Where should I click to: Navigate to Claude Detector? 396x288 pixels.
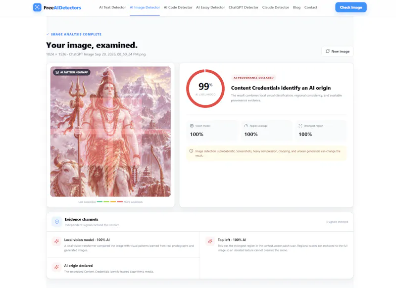pos(276,7)
